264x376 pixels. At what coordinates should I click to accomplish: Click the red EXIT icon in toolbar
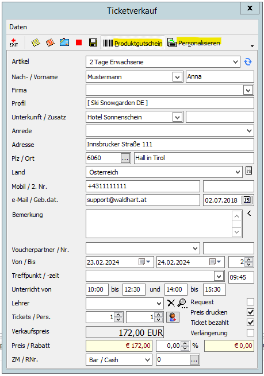[14, 42]
